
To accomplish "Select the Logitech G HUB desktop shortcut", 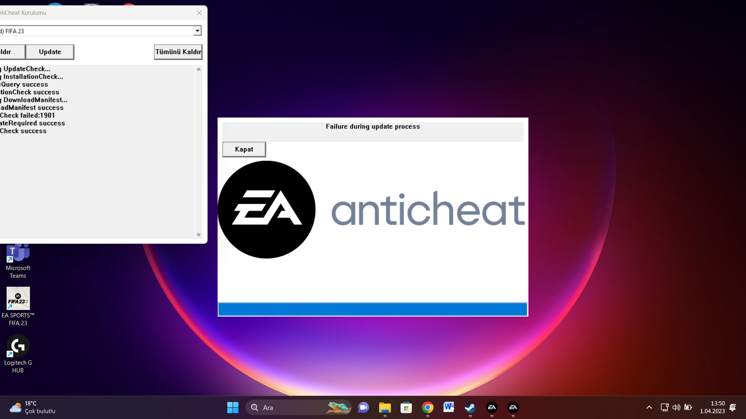I will click(x=18, y=354).
